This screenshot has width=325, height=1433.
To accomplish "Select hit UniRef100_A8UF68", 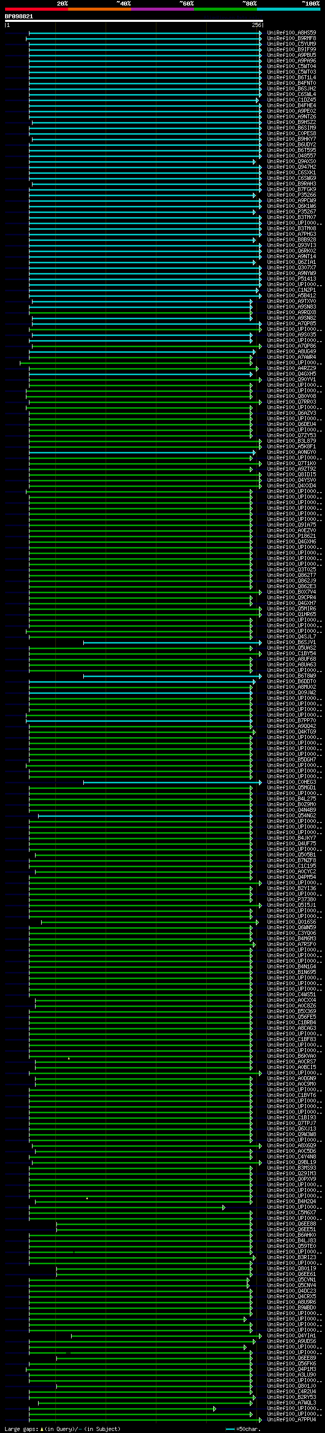I will pos(291,659).
